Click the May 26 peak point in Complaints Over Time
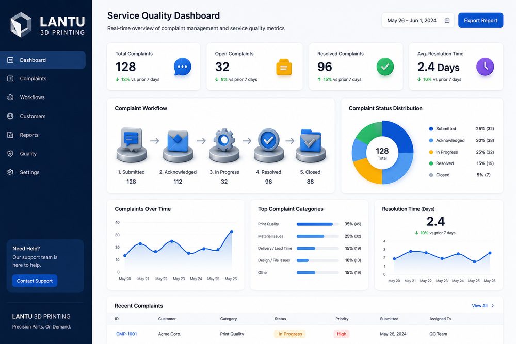516x344 pixels. pos(232,232)
